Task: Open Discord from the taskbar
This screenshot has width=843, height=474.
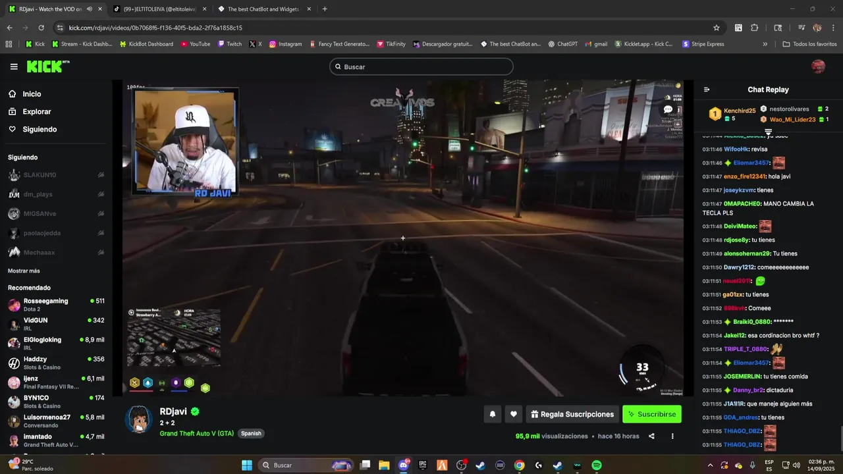Action: point(403,465)
